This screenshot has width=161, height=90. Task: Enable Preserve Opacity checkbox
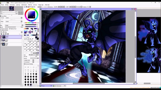coord(1,29)
